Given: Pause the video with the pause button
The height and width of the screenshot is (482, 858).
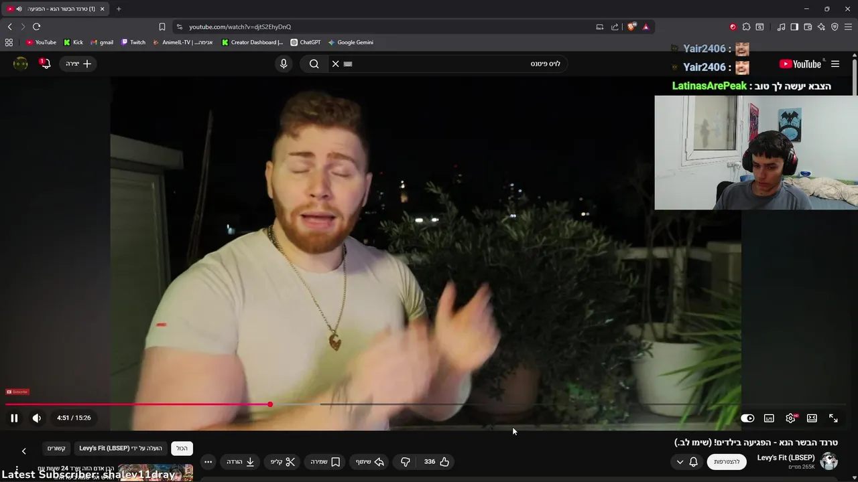Looking at the screenshot, I should [x=14, y=418].
